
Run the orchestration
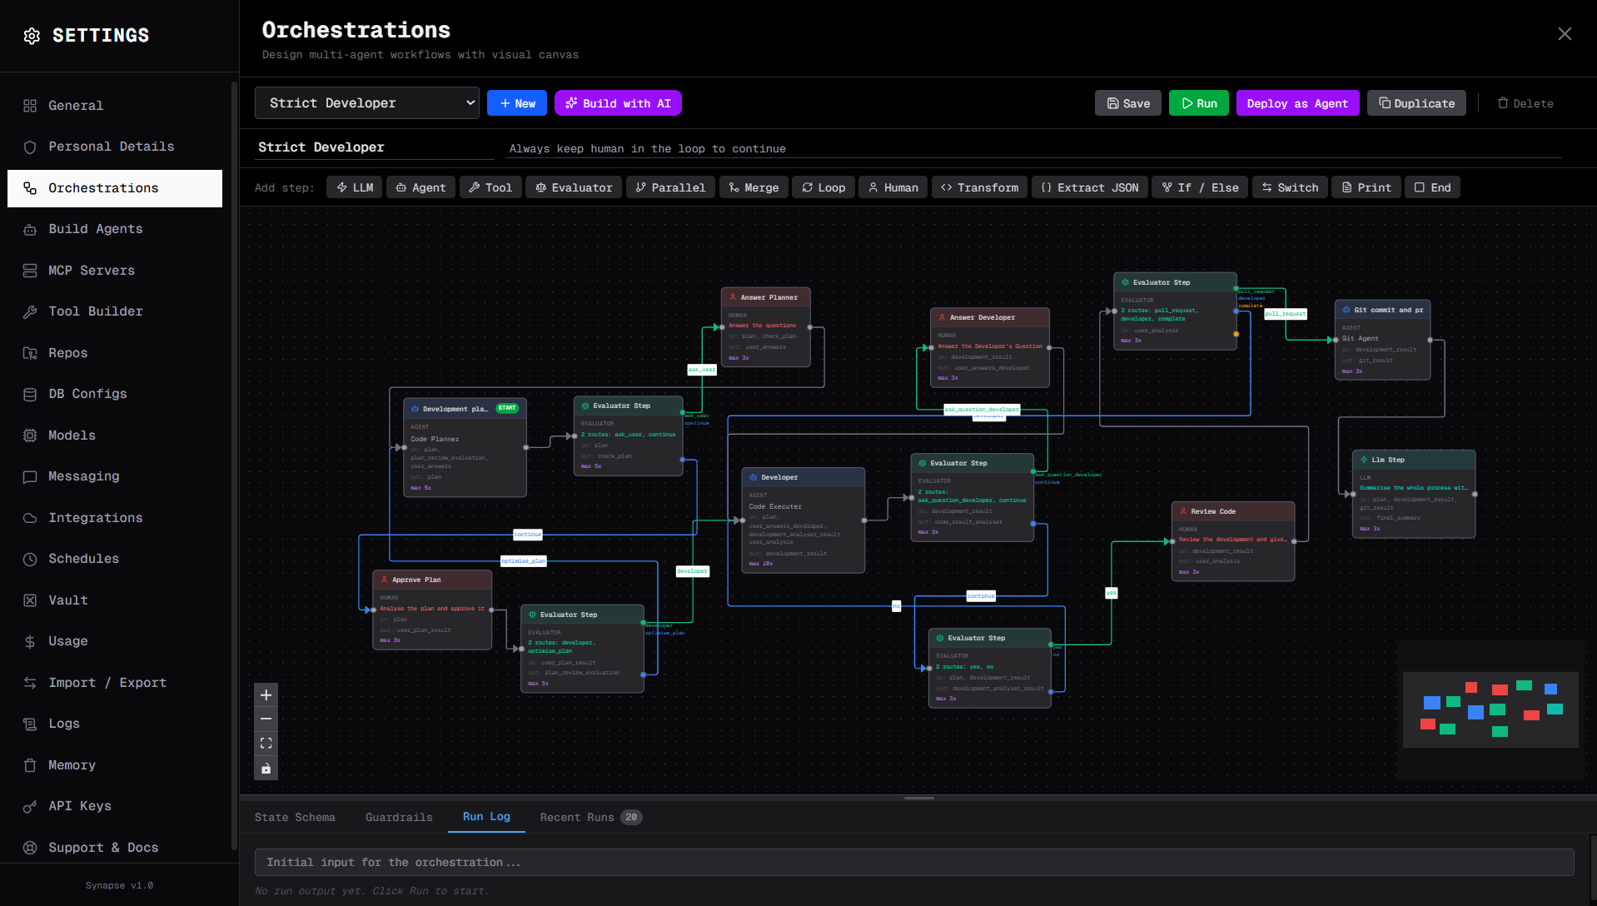coord(1199,103)
